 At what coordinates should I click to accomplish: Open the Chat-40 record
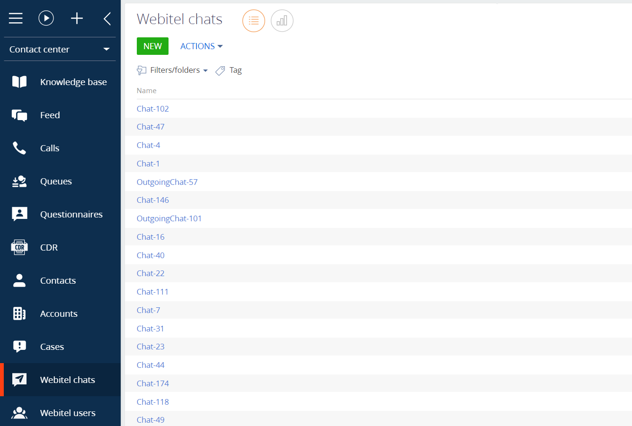151,255
